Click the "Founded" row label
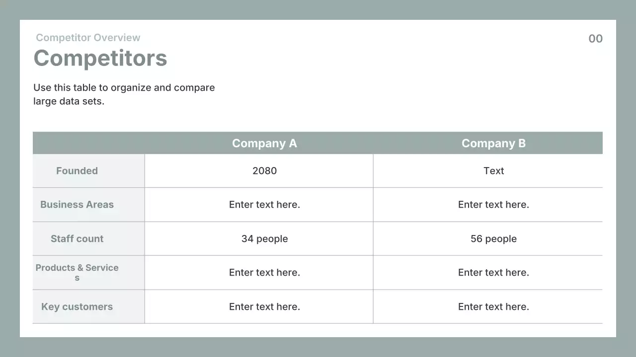Image resolution: width=636 pixels, height=357 pixels. pos(77,171)
